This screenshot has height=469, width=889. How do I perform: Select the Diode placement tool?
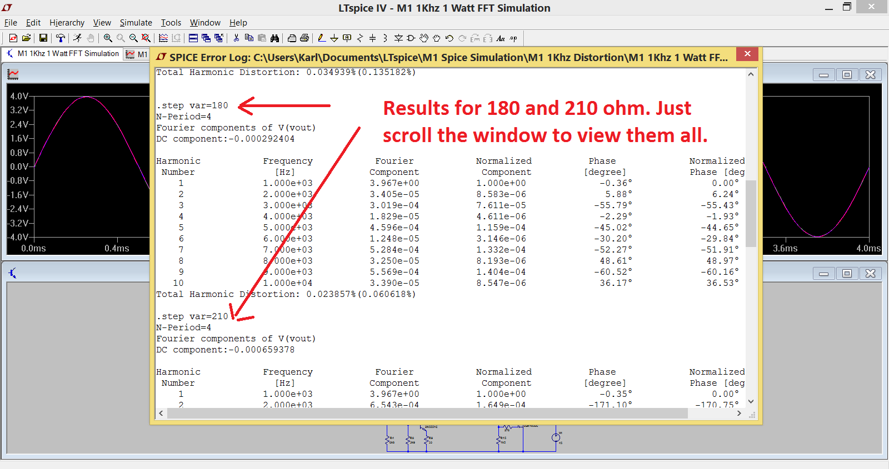coord(398,38)
